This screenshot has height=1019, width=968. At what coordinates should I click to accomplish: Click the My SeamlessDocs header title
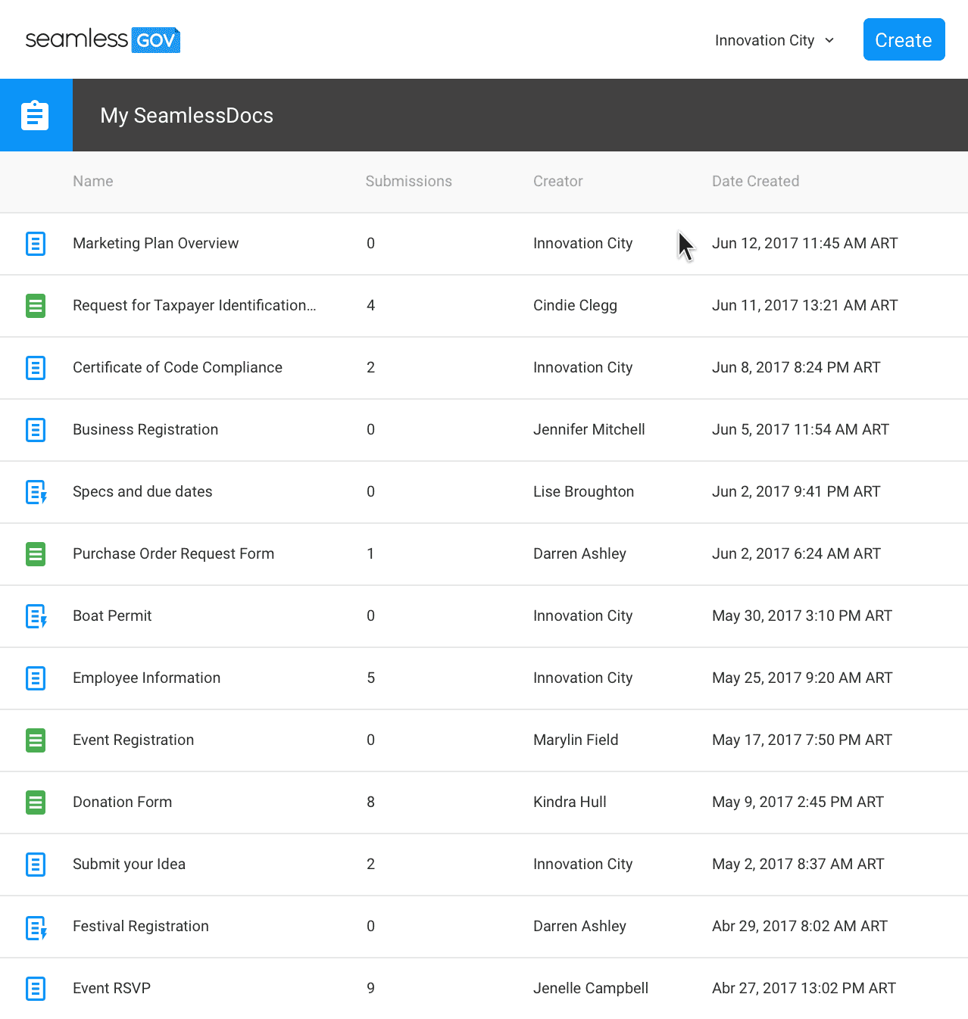coord(186,115)
